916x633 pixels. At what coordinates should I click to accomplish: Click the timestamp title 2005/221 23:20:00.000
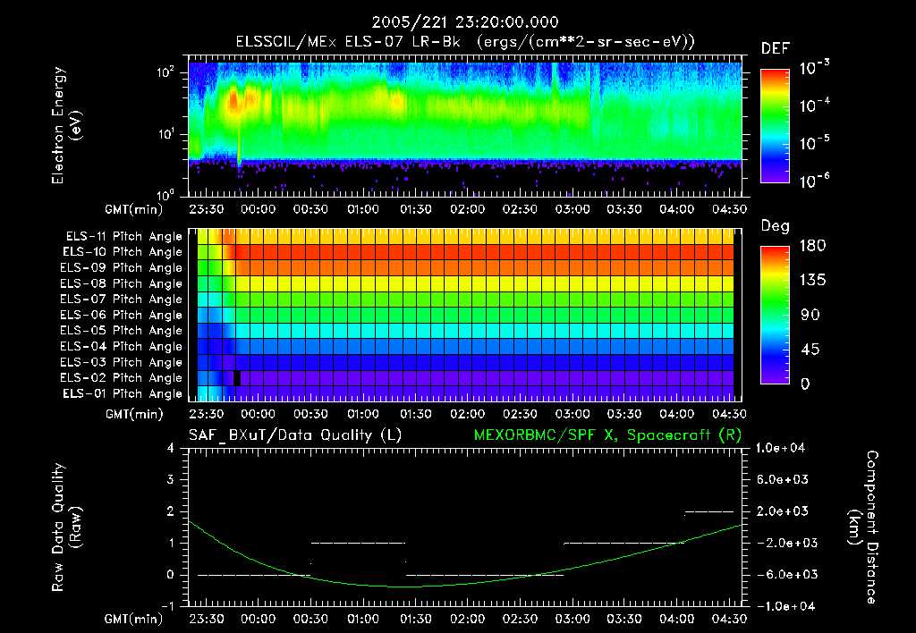(x=465, y=22)
